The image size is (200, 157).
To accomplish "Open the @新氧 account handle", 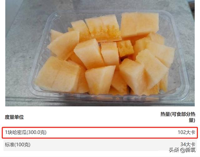I will [187, 150].
